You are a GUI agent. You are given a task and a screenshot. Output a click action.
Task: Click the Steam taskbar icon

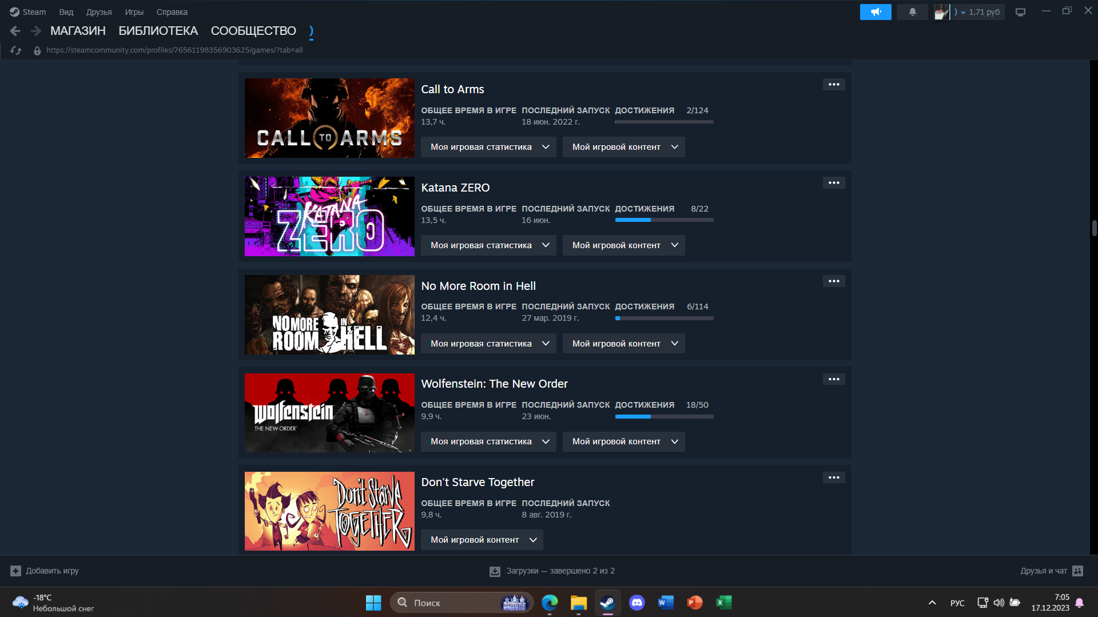pyautogui.click(x=607, y=603)
